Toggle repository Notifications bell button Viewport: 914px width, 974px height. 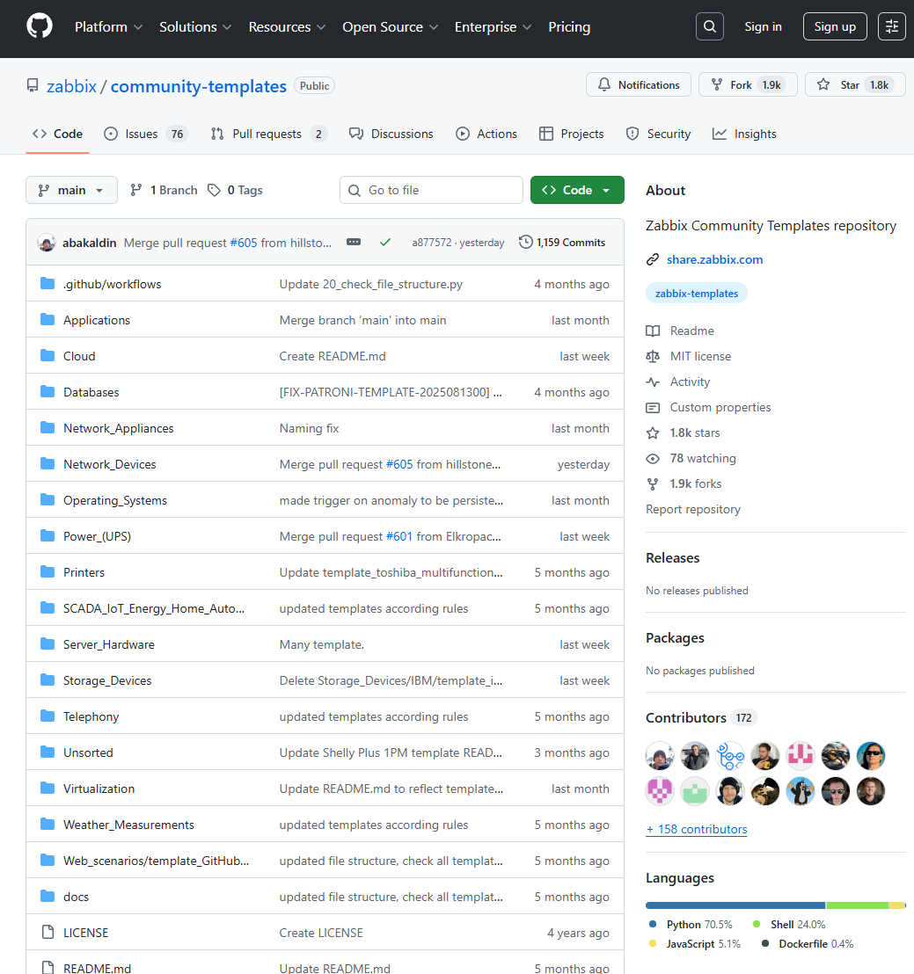pyautogui.click(x=639, y=85)
